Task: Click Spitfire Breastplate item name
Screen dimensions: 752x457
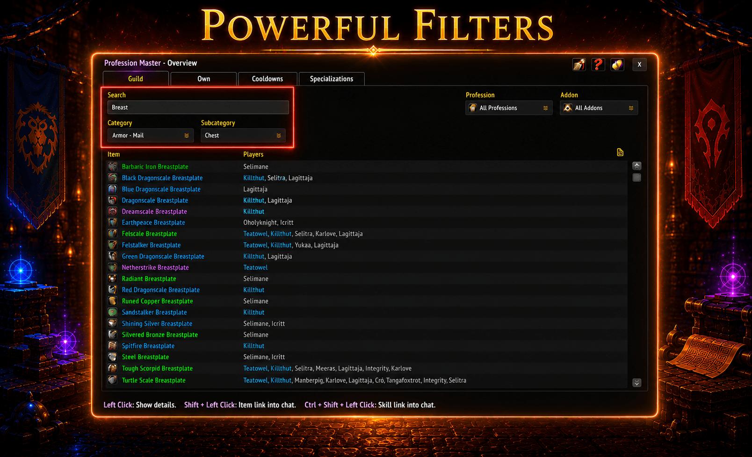Action: click(148, 346)
